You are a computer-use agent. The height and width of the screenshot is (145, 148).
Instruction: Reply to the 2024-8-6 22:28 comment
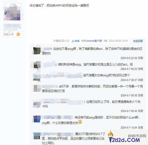(140, 58)
